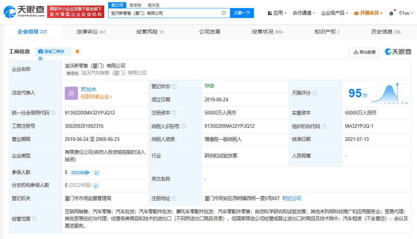Screen dimensions: 417x239
Task: Clear the search box with the X icon
Action: pos(224,13)
